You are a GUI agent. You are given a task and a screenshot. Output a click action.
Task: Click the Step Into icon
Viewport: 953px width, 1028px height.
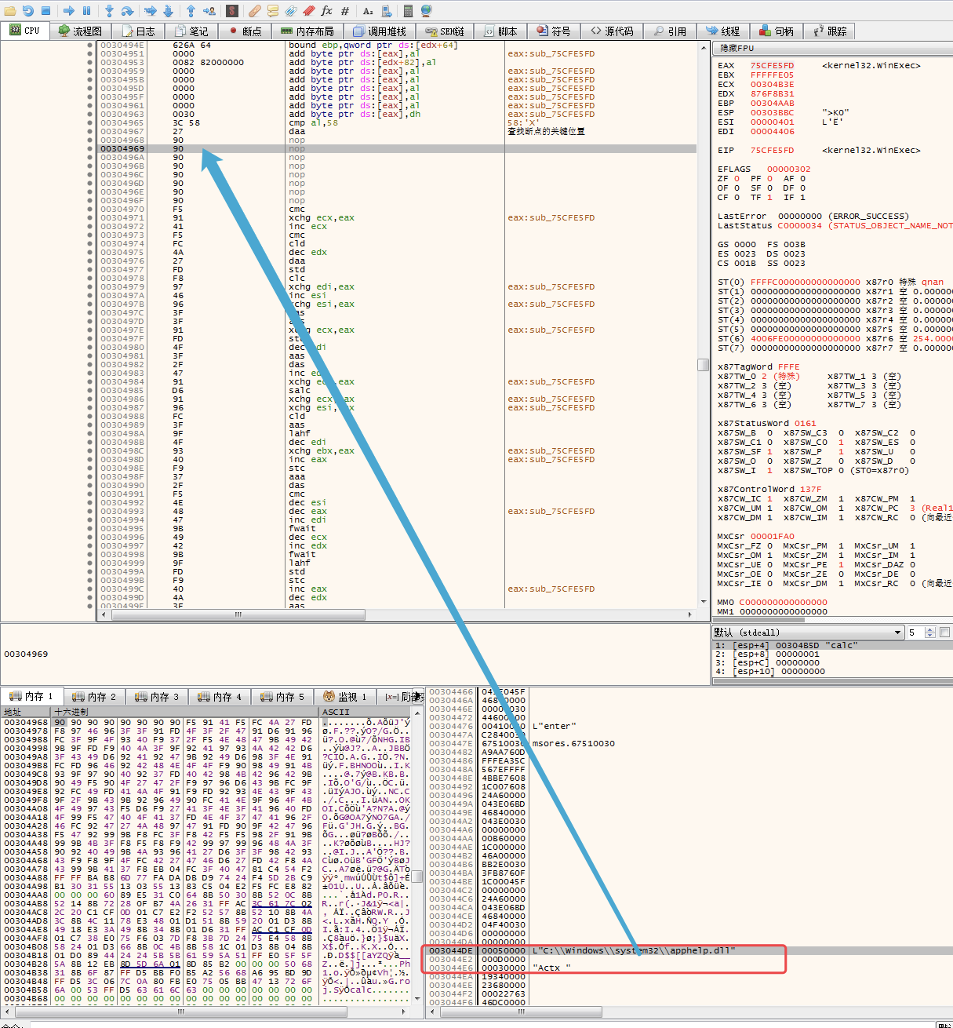click(109, 11)
